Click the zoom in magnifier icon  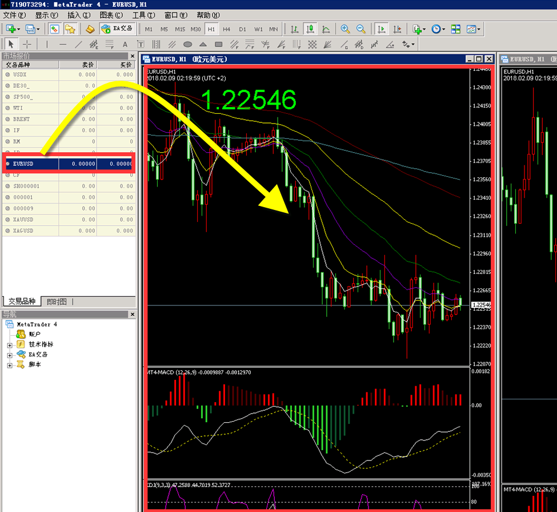345,29
